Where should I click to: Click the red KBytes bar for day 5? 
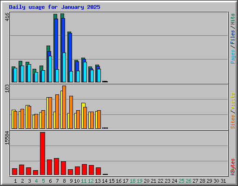[43, 153]
